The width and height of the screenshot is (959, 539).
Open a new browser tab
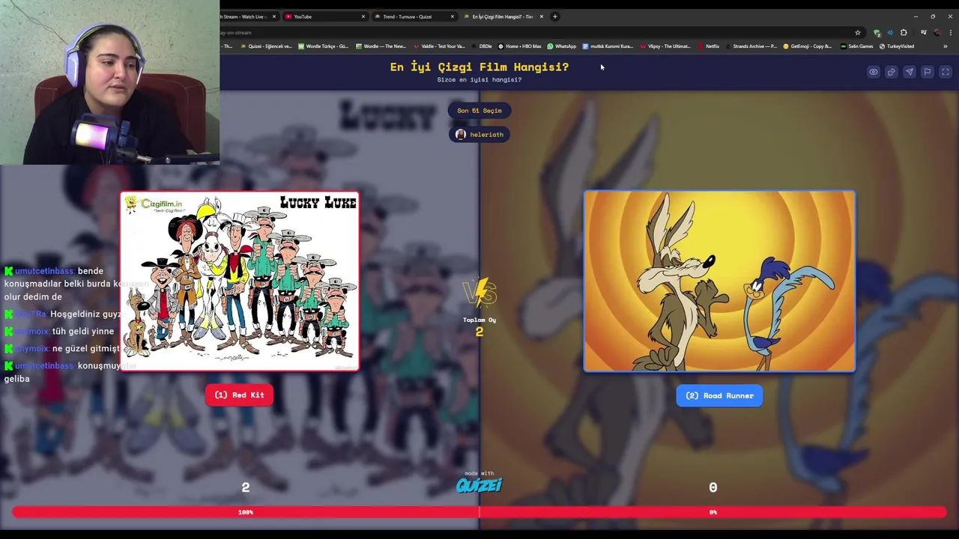tap(555, 16)
